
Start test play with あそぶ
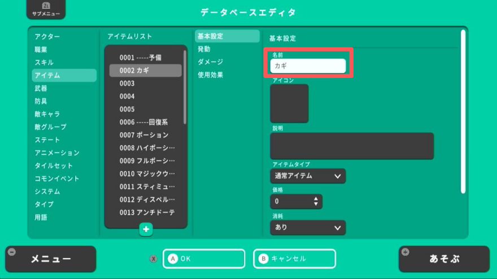click(x=444, y=259)
